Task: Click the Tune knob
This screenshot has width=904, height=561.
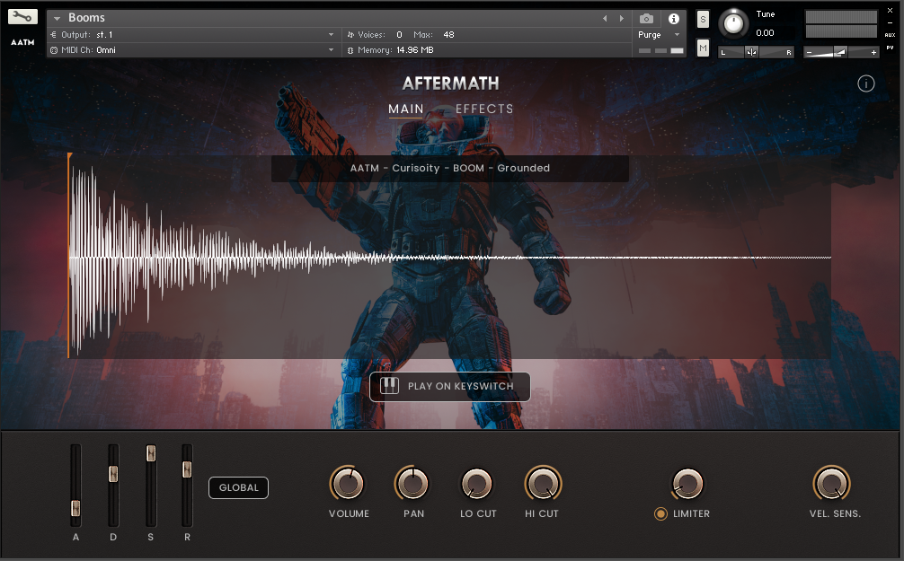Action: tap(734, 24)
